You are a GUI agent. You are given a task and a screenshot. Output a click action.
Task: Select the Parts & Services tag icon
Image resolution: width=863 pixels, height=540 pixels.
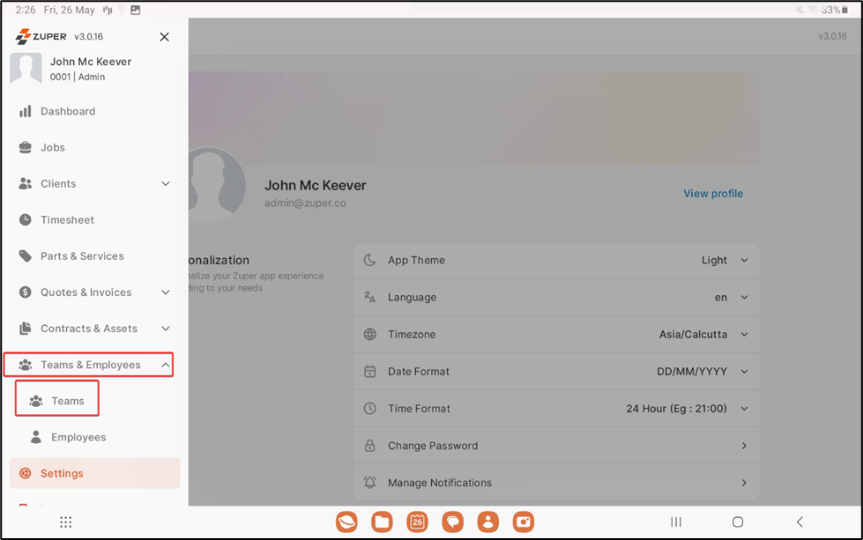tap(26, 256)
